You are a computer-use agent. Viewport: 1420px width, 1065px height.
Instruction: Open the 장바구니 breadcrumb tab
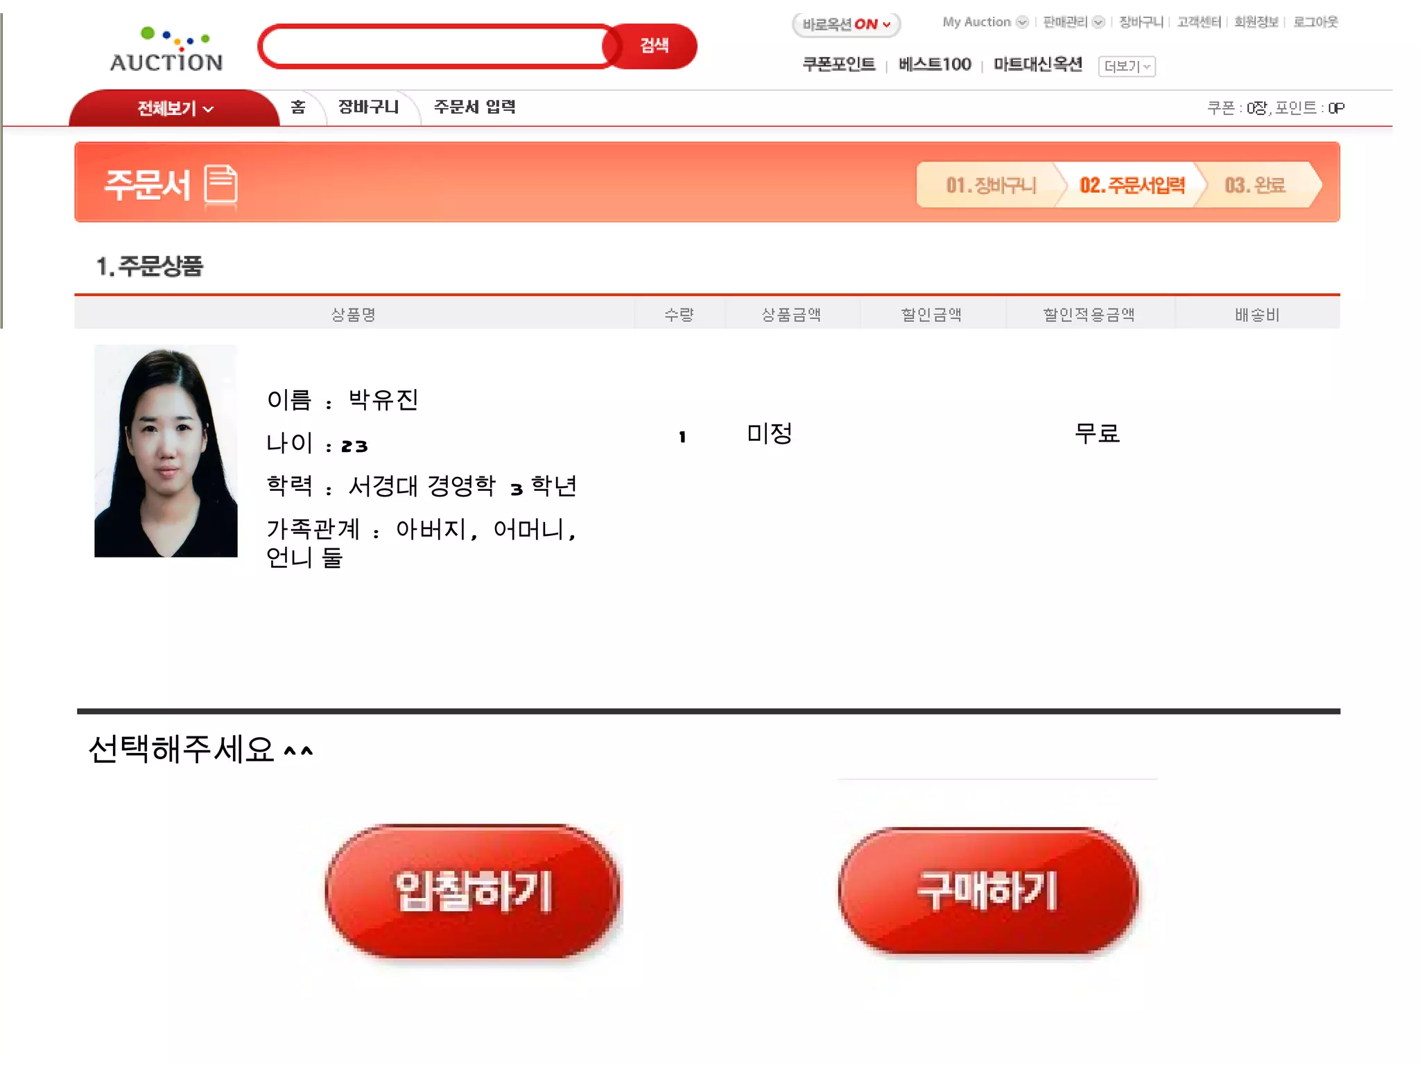pyautogui.click(x=368, y=107)
